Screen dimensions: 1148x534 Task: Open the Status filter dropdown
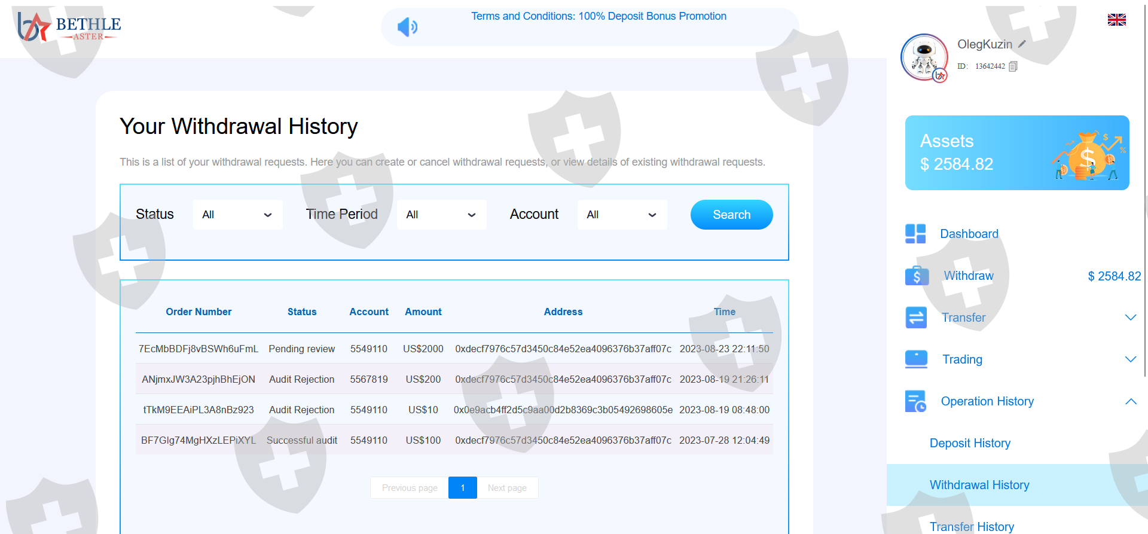click(x=237, y=215)
